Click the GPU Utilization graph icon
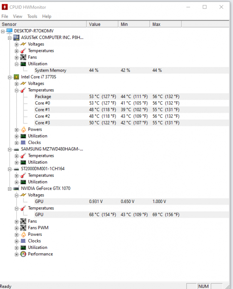The image size is (233, 289). [x=23, y=247]
